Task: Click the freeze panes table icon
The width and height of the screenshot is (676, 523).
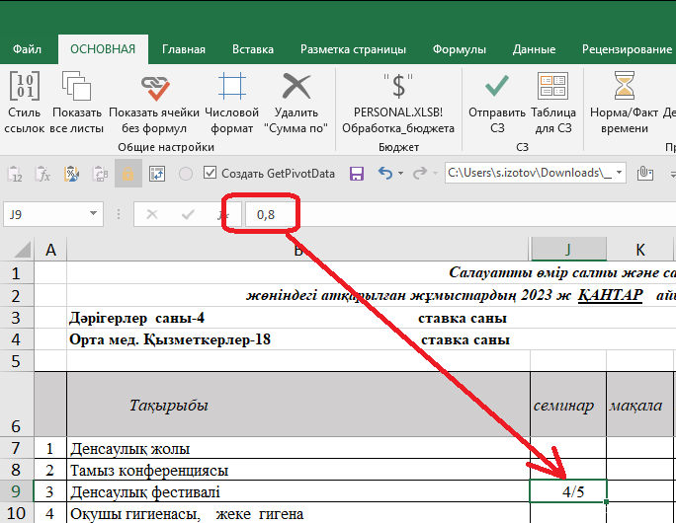Action: click(x=157, y=174)
